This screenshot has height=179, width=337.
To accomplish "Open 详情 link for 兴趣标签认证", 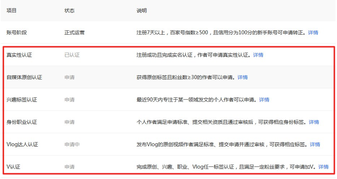I will click(x=264, y=100).
